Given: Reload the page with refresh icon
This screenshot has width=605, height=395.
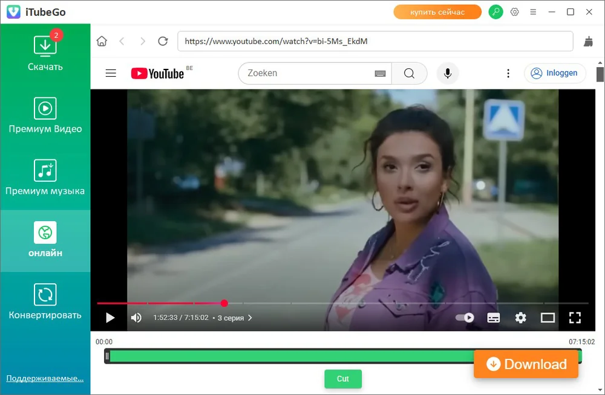Looking at the screenshot, I should [x=162, y=41].
